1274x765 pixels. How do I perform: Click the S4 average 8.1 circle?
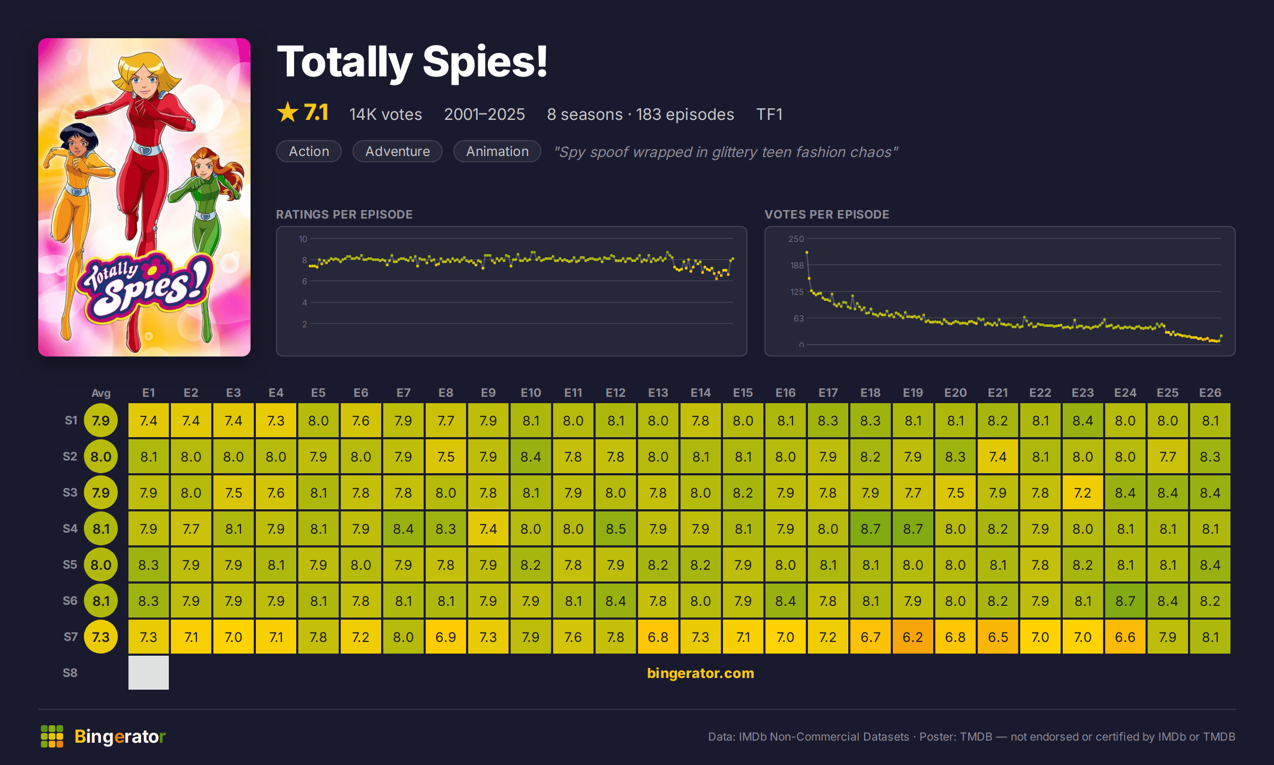[101, 529]
